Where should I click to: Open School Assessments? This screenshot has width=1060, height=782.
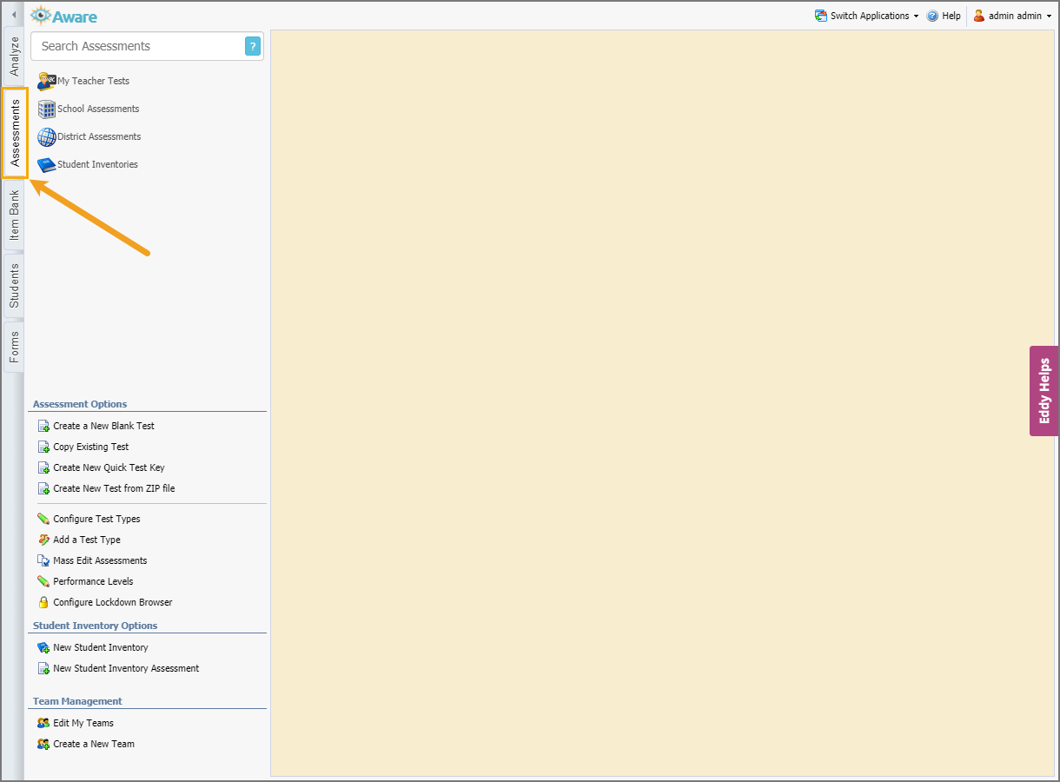[98, 109]
